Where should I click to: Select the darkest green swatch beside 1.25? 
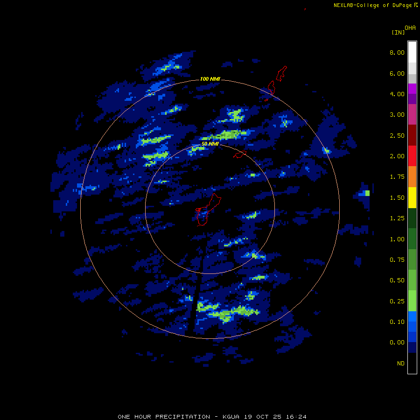[412, 218]
